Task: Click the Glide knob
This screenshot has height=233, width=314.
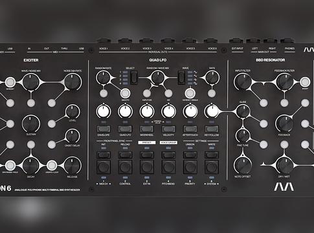Action: (243, 111)
